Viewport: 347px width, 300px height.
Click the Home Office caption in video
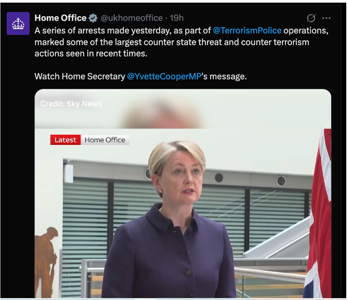coord(105,140)
